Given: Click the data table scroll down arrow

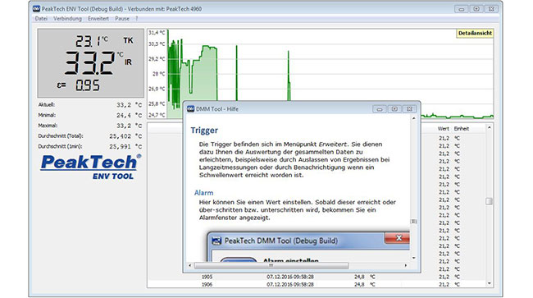Looking at the screenshot, I should coord(490,284).
